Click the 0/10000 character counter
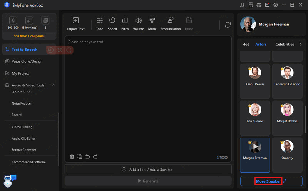Image resolution: width=308 pixels, height=191 pixels. click(x=222, y=158)
